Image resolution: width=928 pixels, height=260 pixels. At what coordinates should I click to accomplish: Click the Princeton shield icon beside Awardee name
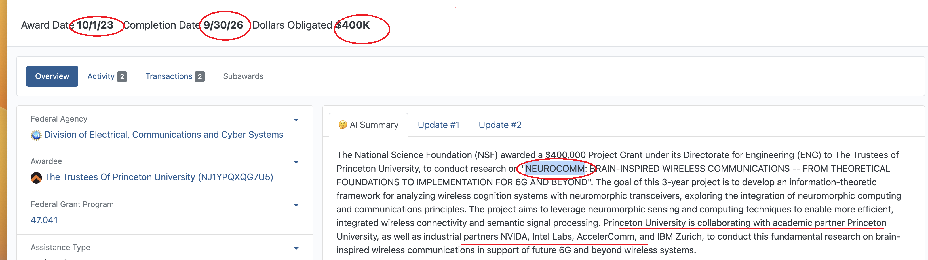point(36,178)
